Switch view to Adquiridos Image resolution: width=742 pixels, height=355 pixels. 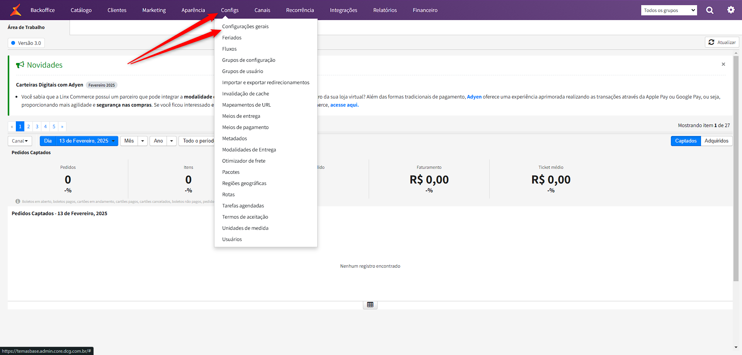point(716,141)
